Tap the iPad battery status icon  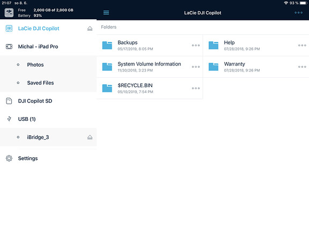[x=304, y=3]
